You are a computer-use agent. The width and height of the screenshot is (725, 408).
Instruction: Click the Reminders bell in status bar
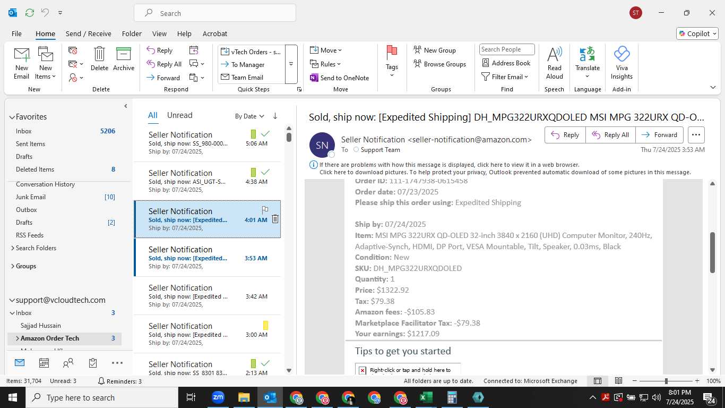pos(101,381)
